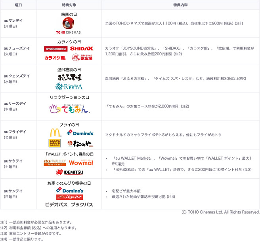Click the McDonald's golden arches logo
Screen dimensions: 260x242
55,132
